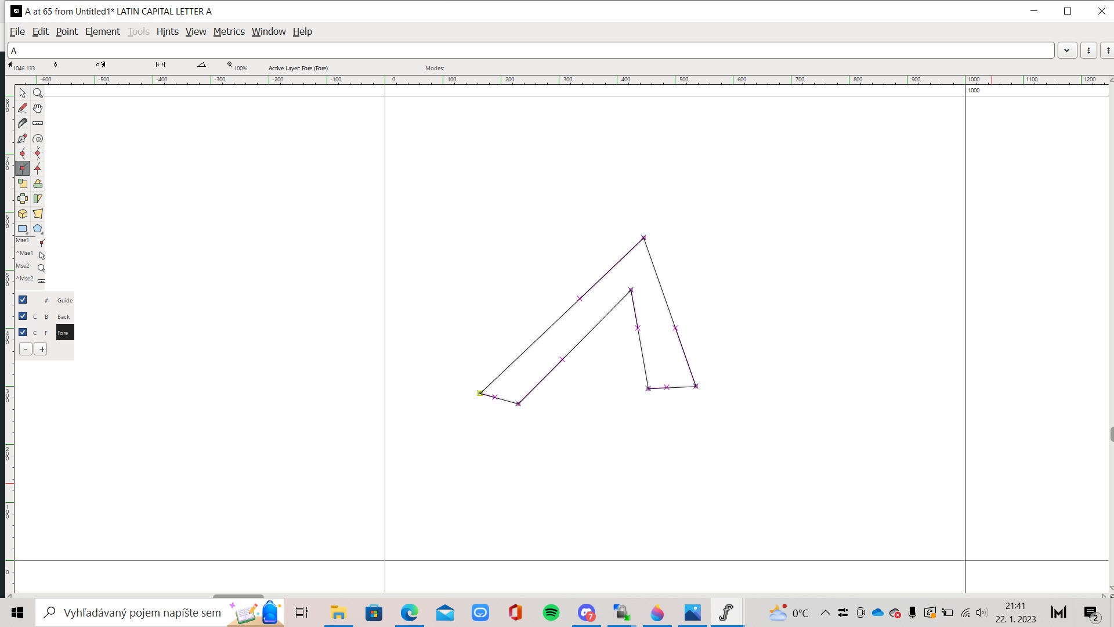Screen dimensions: 1114x627
Task: Select the 3D rotate tool
Action: point(22,214)
